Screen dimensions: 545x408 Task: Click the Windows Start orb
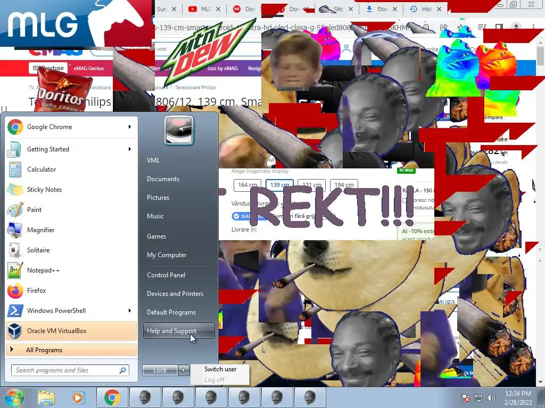coord(14,397)
